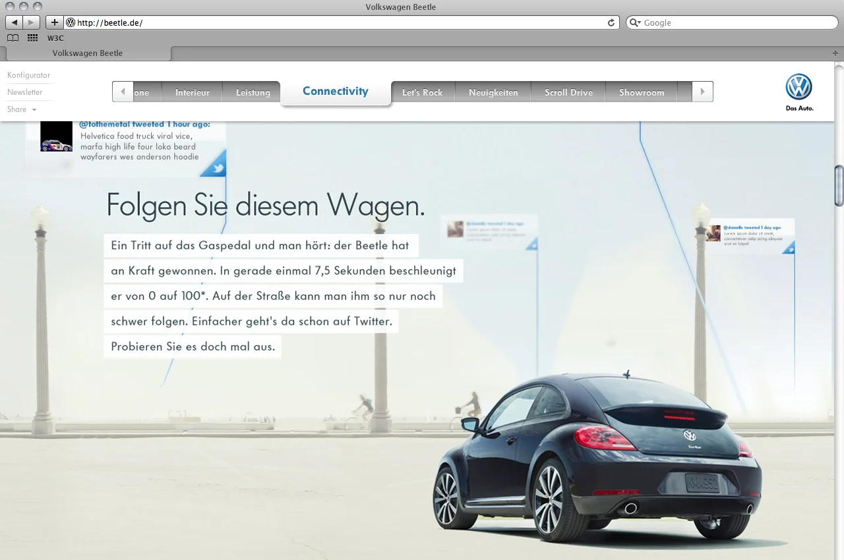The width and height of the screenshot is (844, 560).
Task: Open the Neuigkeiten section
Action: tap(493, 92)
